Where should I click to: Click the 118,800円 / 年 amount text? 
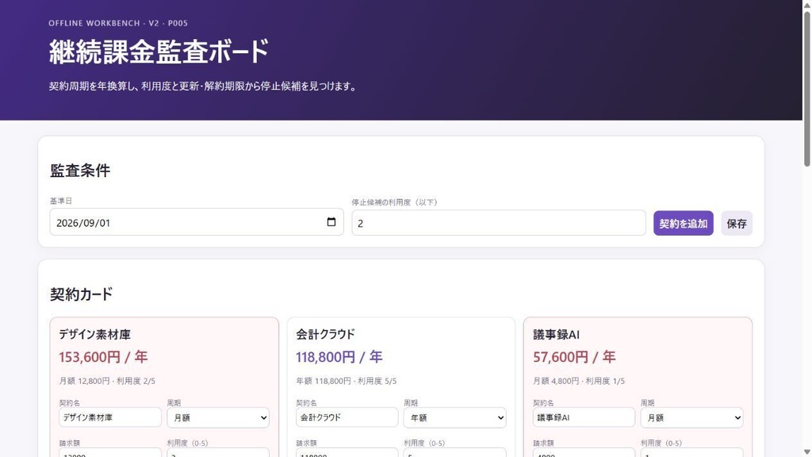[339, 357]
